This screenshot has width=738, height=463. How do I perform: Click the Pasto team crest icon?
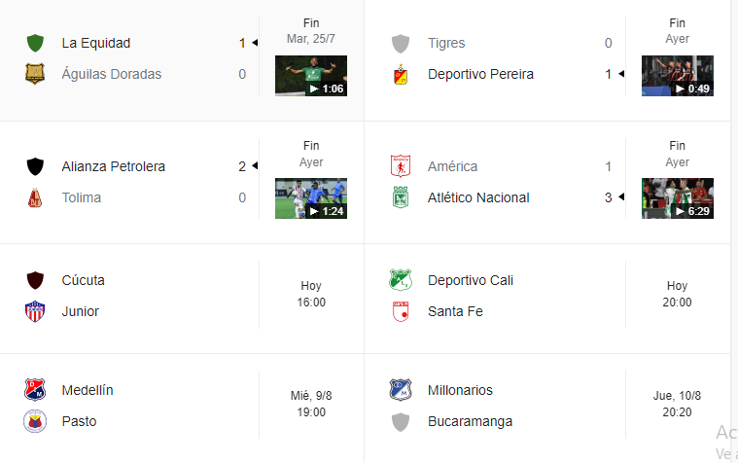(35, 421)
